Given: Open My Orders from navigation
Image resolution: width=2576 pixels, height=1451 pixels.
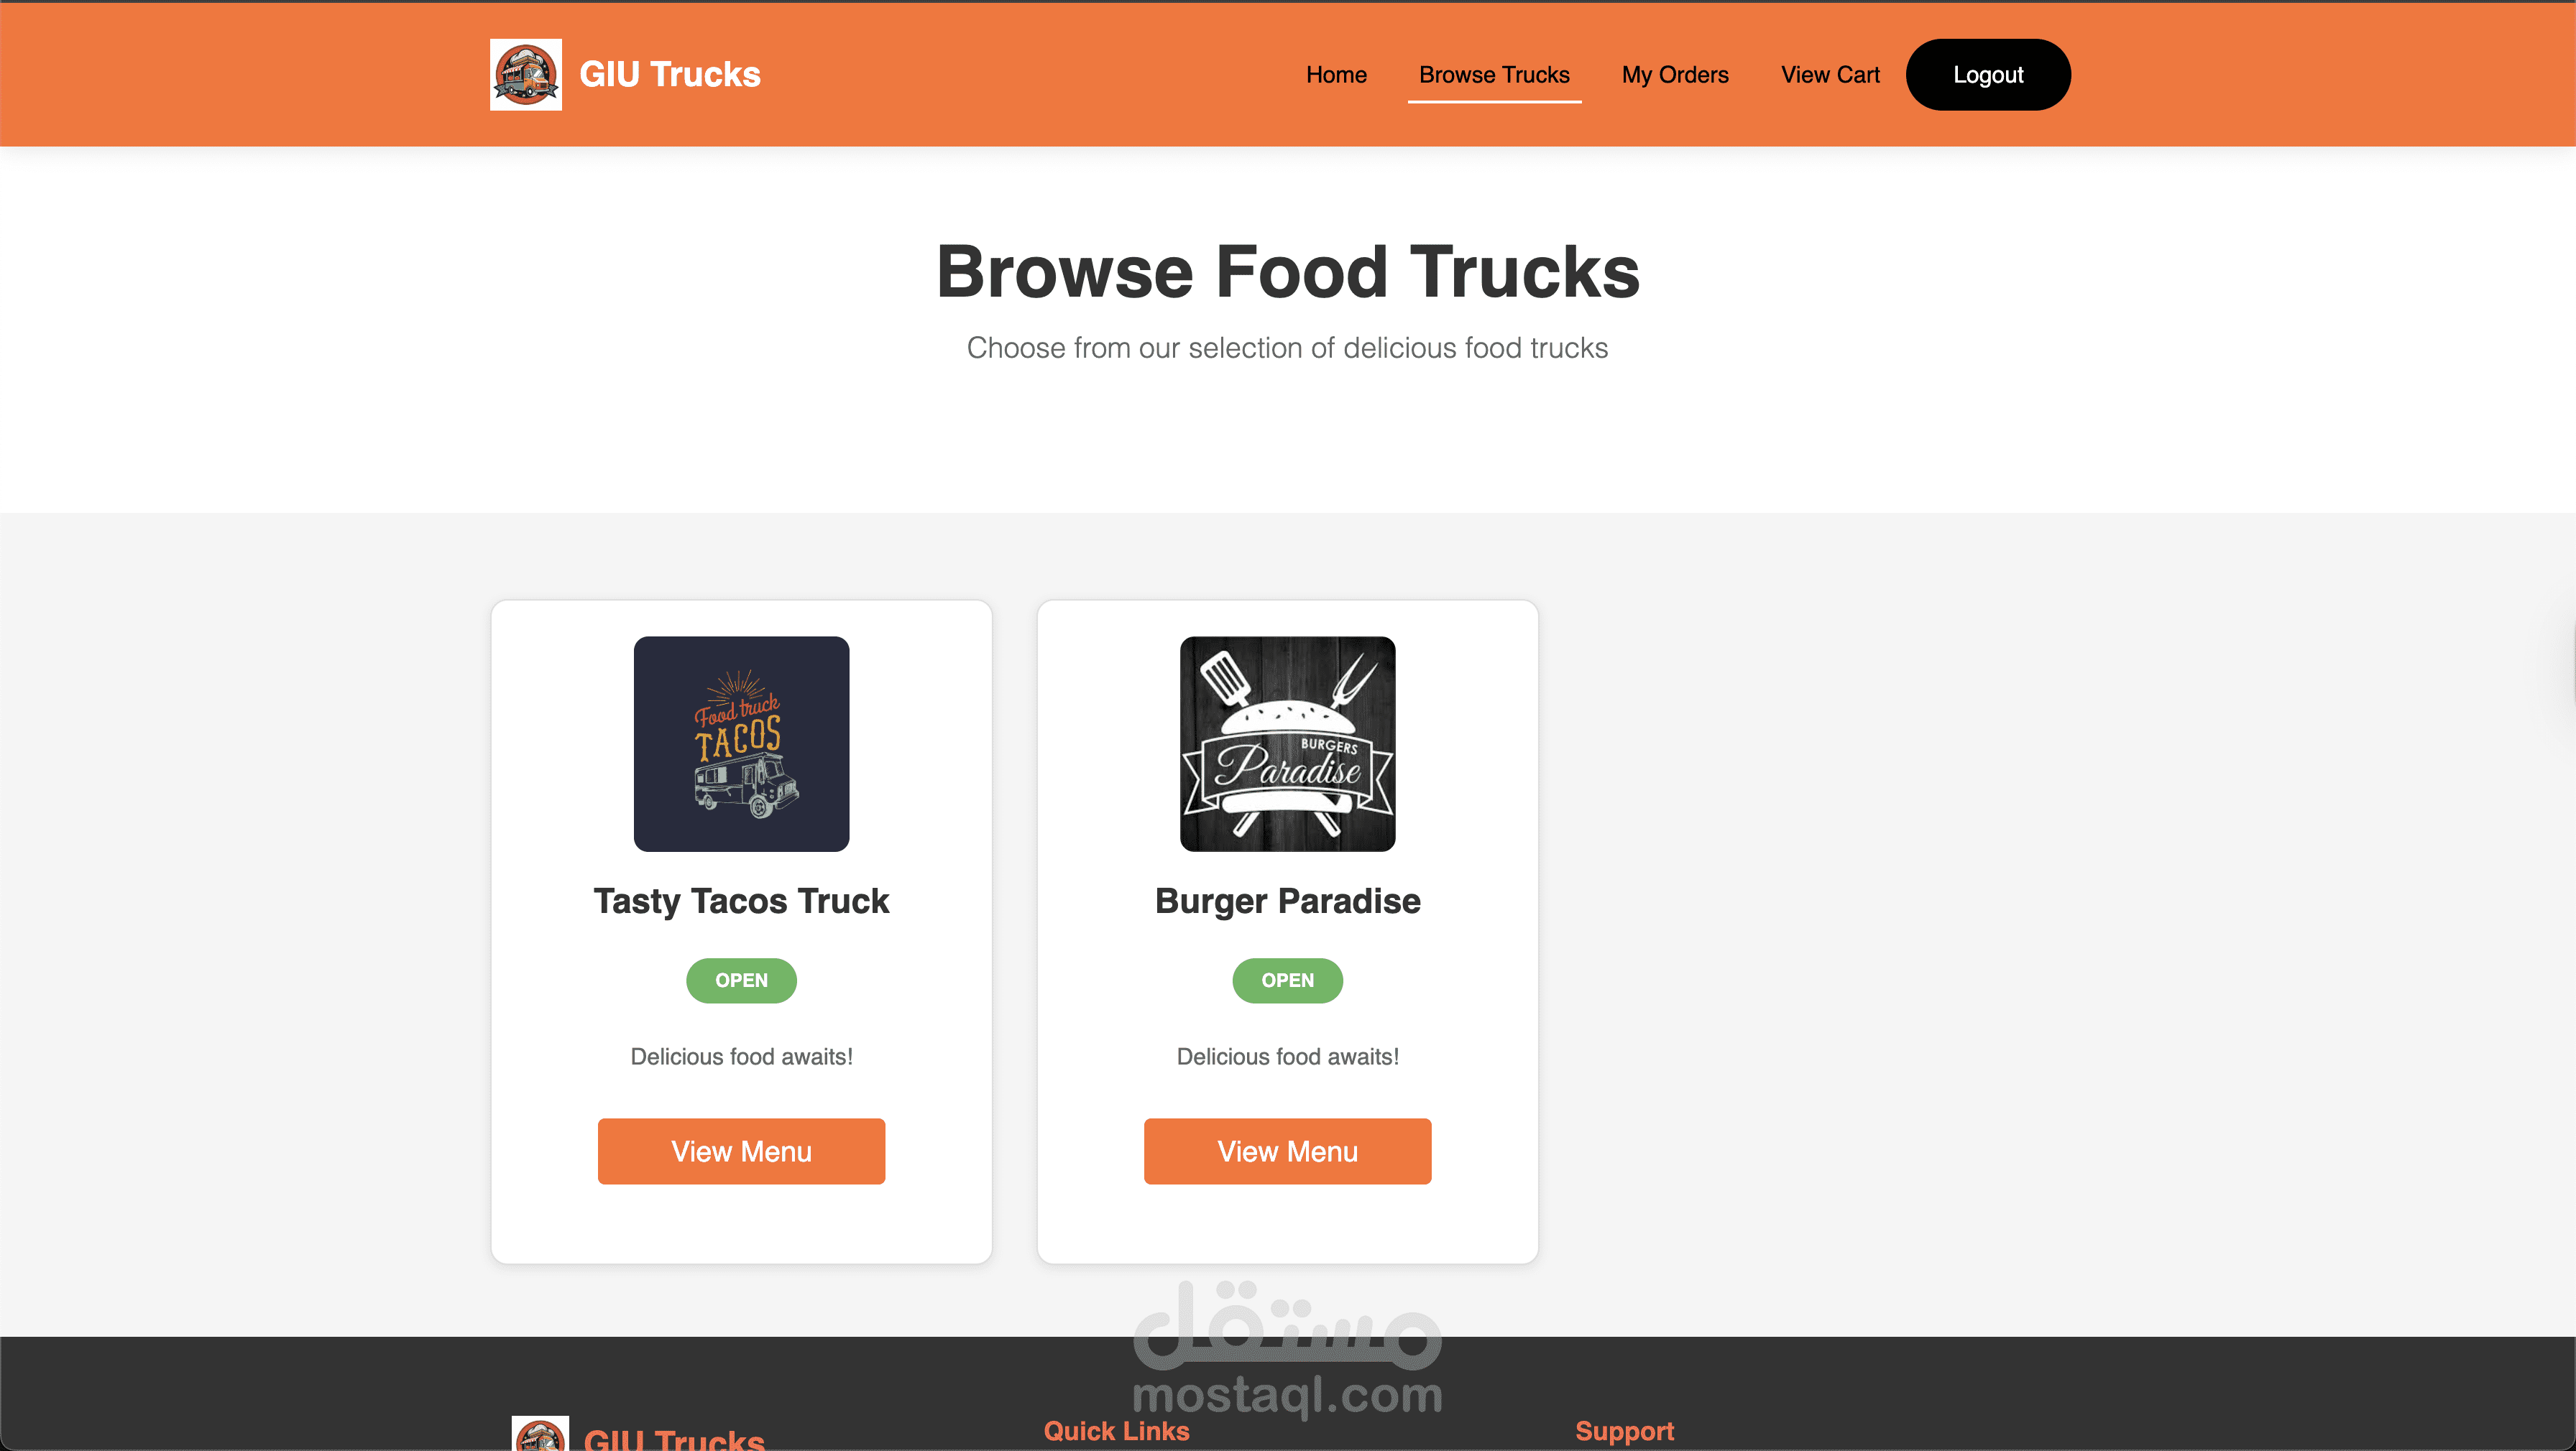Looking at the screenshot, I should 1675,75.
